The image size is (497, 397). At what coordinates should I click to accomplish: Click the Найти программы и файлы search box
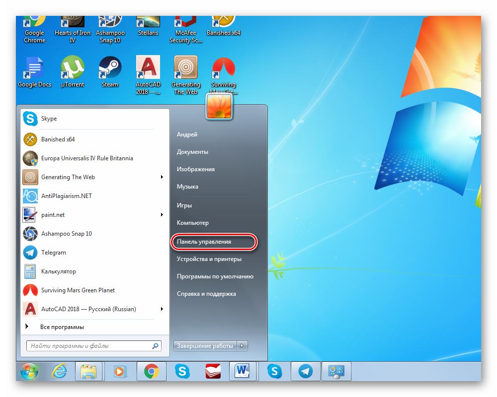tap(94, 346)
